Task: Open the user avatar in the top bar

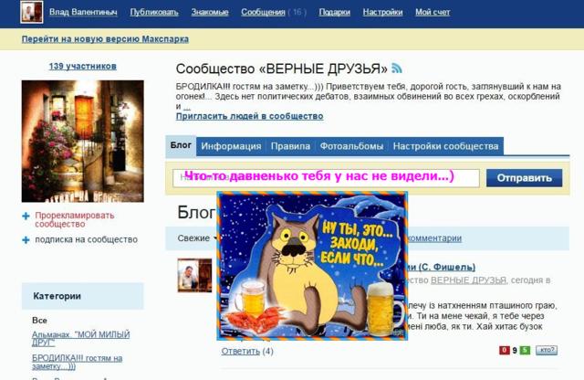Action: pyautogui.click(x=32, y=12)
